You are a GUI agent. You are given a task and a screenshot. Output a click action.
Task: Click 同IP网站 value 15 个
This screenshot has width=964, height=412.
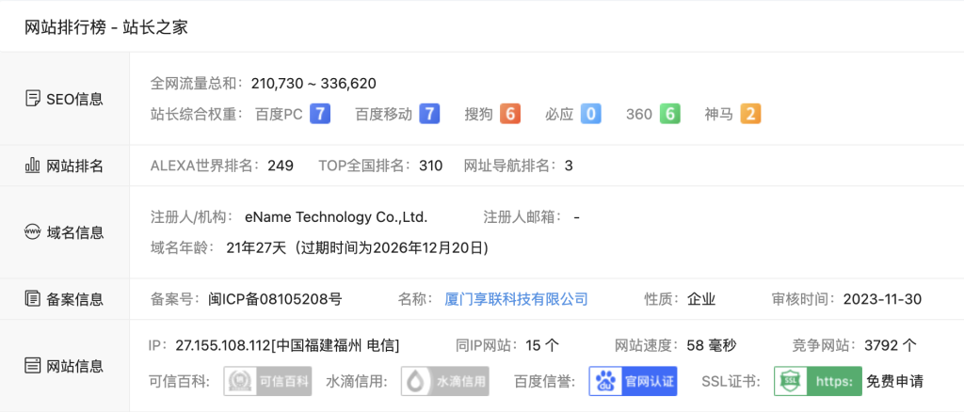pyautogui.click(x=543, y=346)
